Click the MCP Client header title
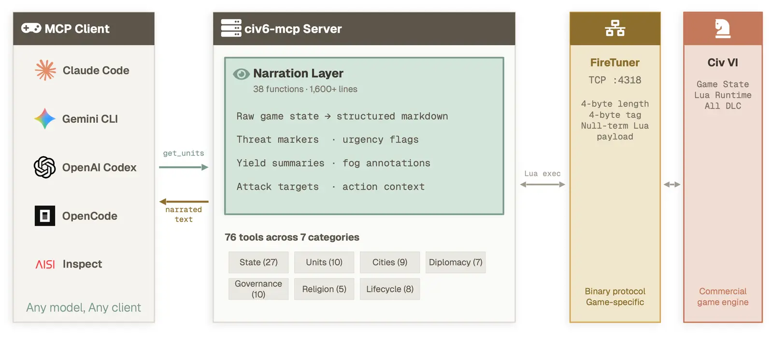773x337 pixels. (77, 29)
